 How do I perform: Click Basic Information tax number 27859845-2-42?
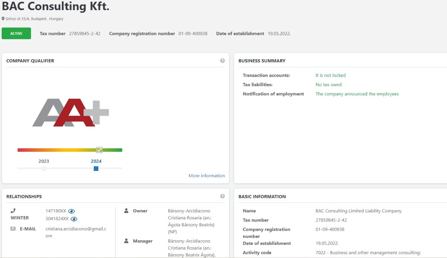[x=331, y=220]
